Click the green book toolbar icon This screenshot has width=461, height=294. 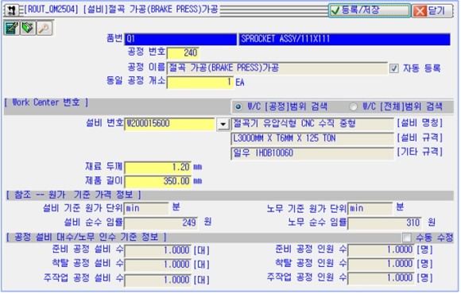[28, 29]
